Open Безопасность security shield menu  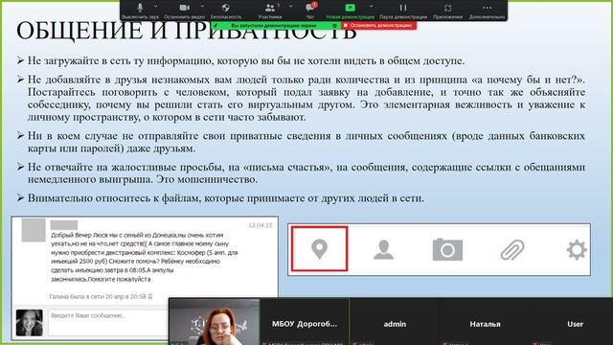[226, 11]
